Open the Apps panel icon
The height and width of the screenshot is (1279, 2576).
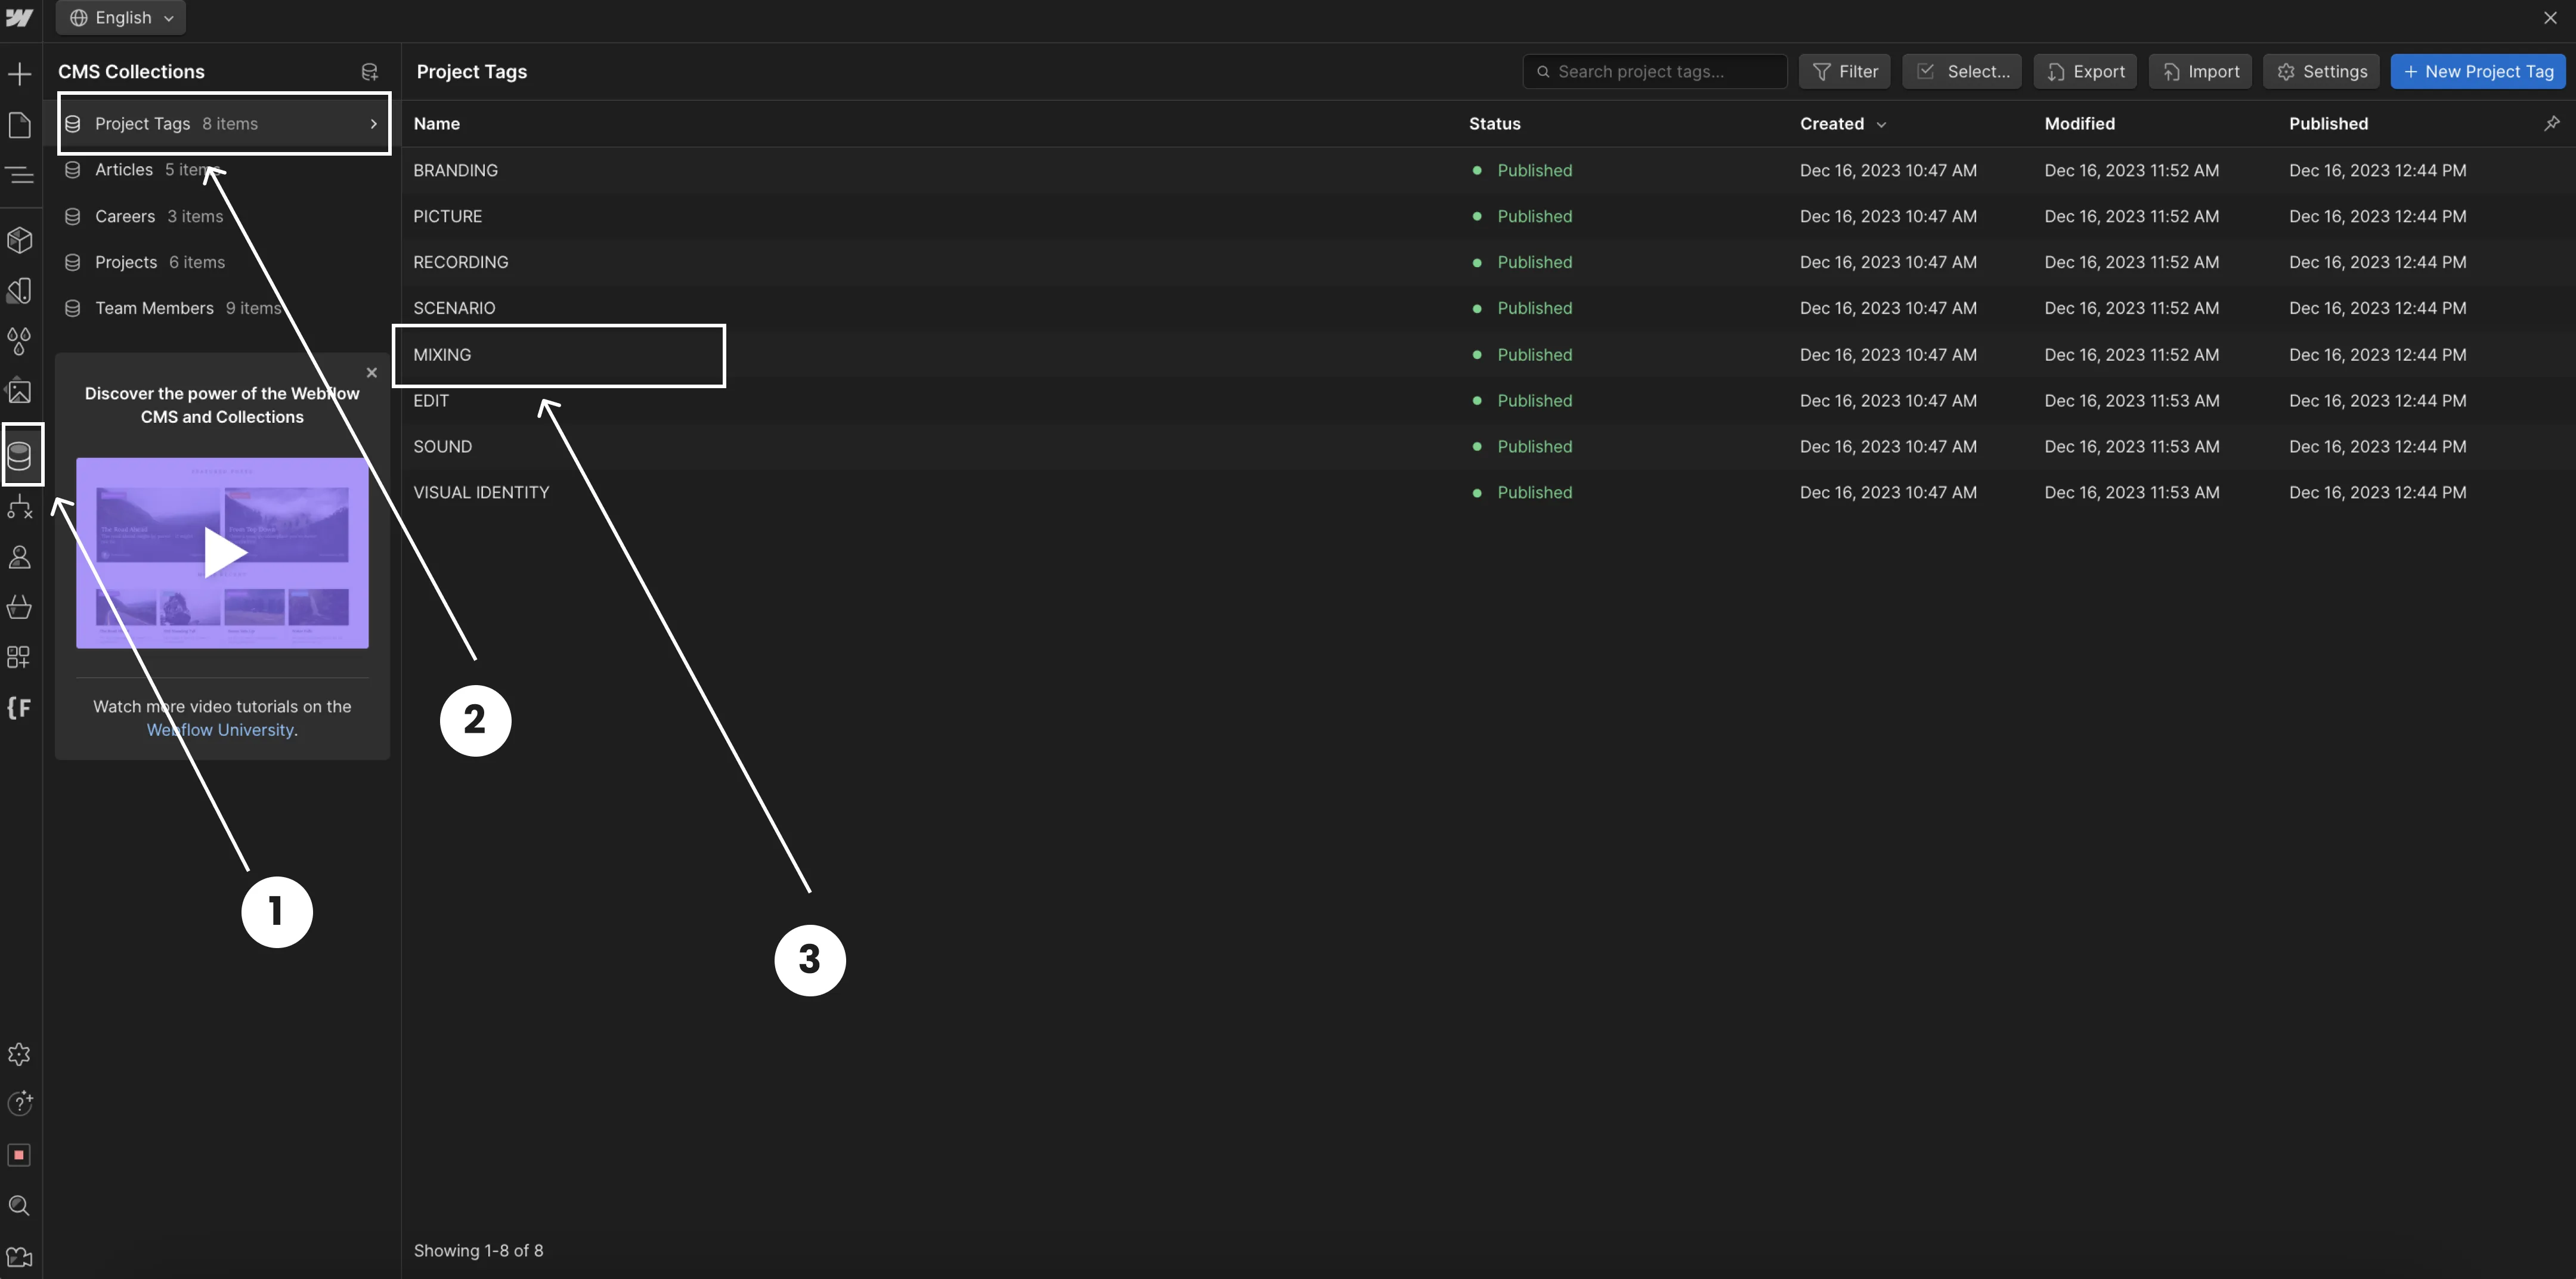[x=20, y=657]
